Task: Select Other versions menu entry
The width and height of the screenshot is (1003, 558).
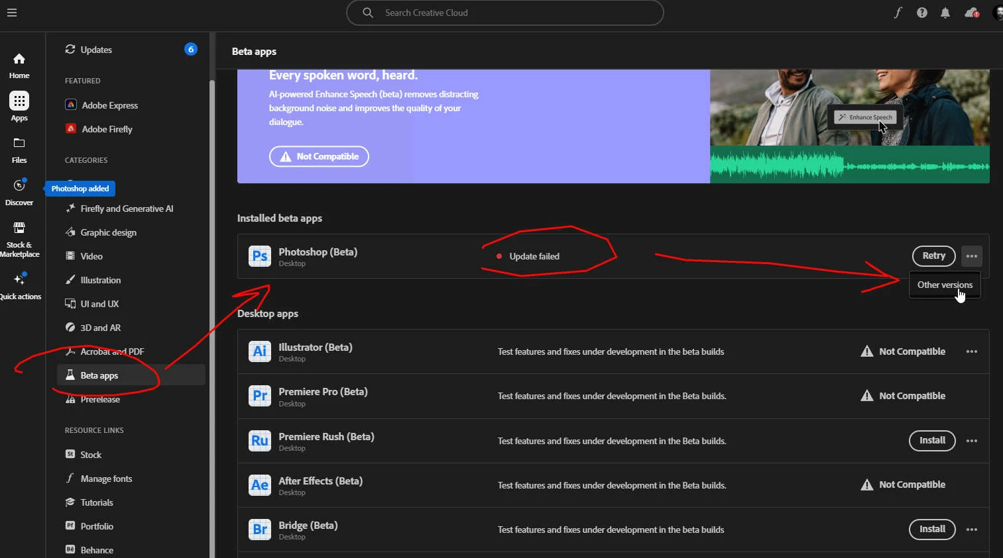Action: [x=945, y=285]
